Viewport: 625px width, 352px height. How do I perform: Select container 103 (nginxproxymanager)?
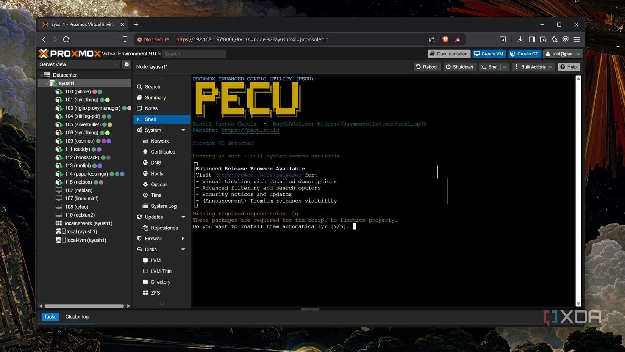tap(92, 108)
